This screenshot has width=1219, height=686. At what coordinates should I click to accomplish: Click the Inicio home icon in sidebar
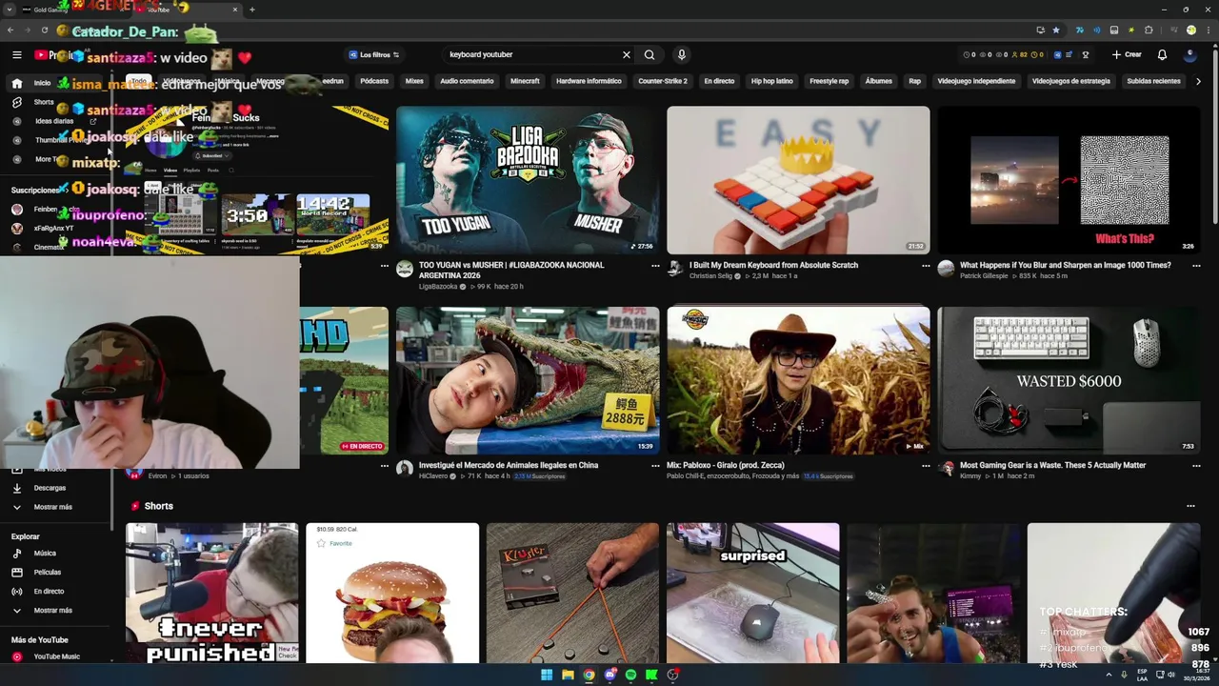[x=17, y=83]
